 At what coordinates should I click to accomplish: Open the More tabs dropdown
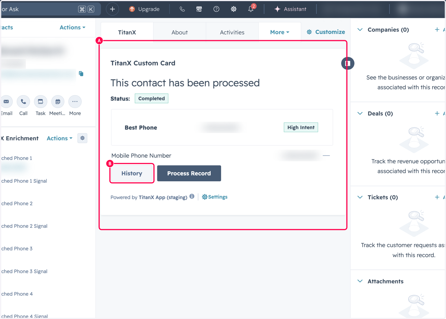(279, 32)
